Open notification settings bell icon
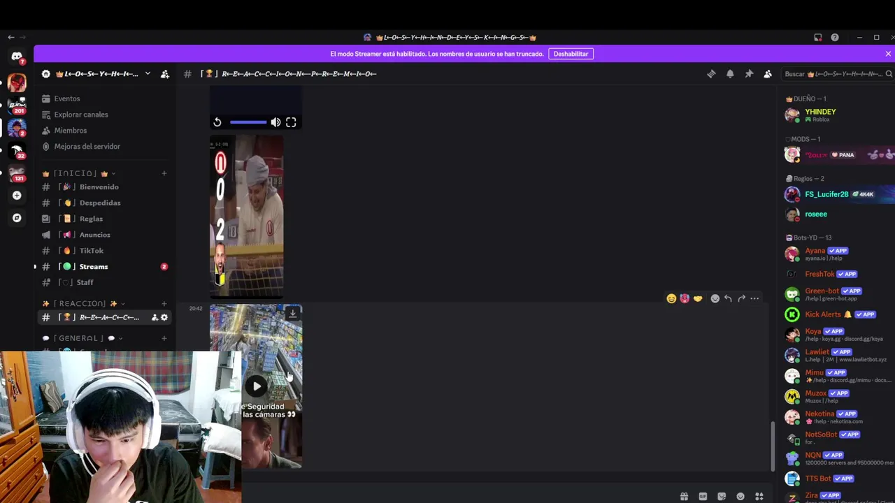The height and width of the screenshot is (503, 895). (x=730, y=73)
